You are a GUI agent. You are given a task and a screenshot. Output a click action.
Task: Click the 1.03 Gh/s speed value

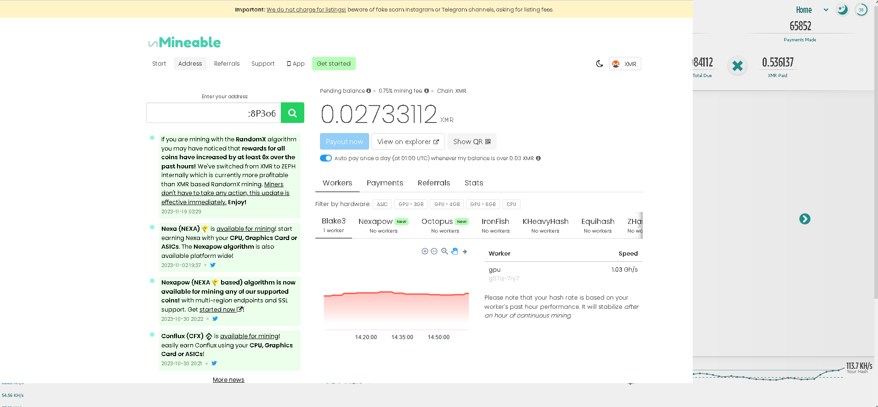[625, 270]
